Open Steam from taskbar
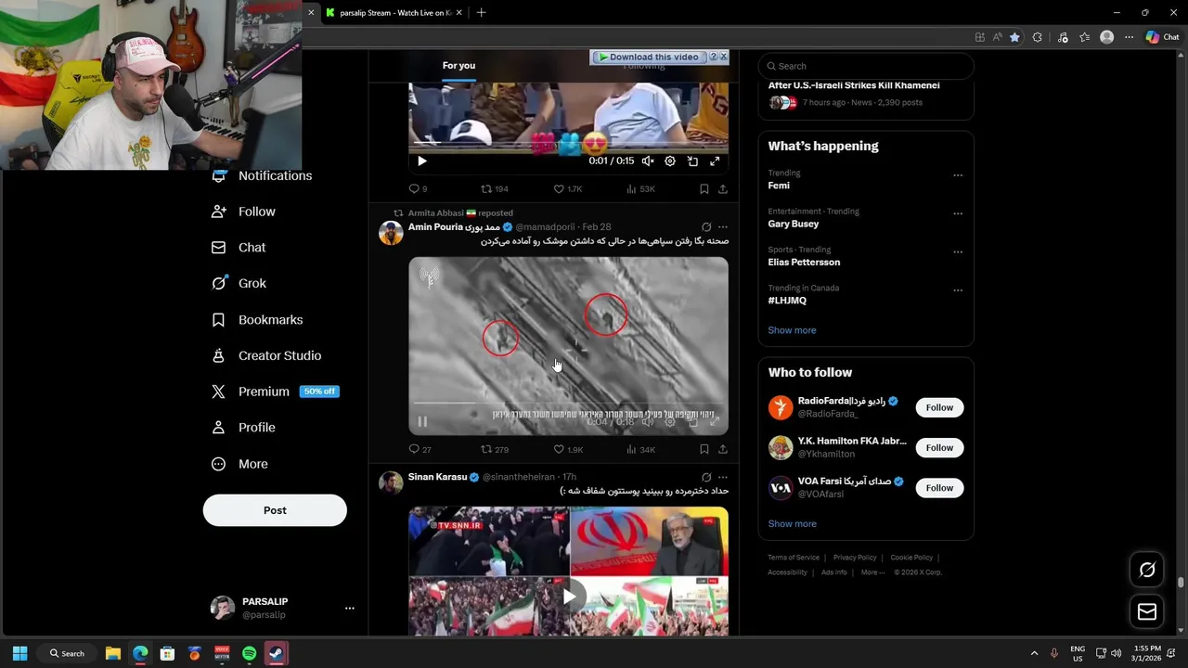This screenshot has height=668, width=1188. pos(277,653)
